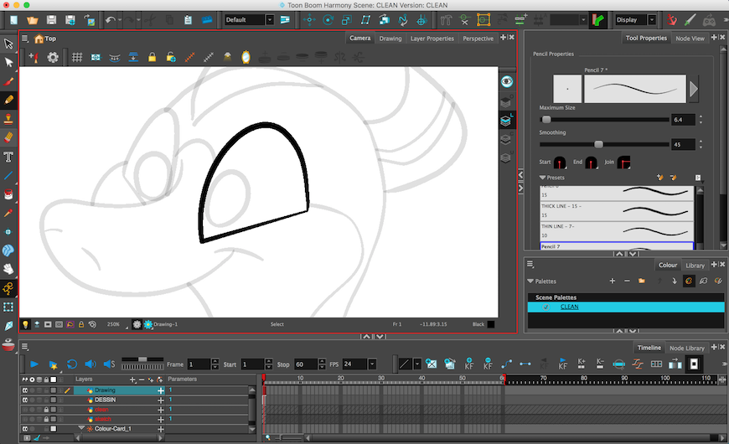Toggle visibility of the Drawing layer
The image size is (729, 444).
pos(24,390)
